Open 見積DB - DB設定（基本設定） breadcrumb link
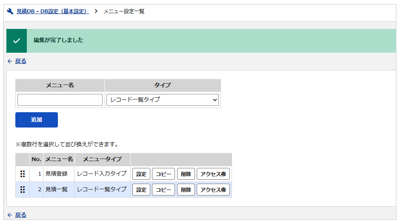401x224 pixels. (53, 11)
